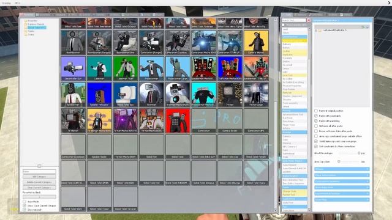Focus the category name input field
The height and width of the screenshot is (220, 392).
39,171
